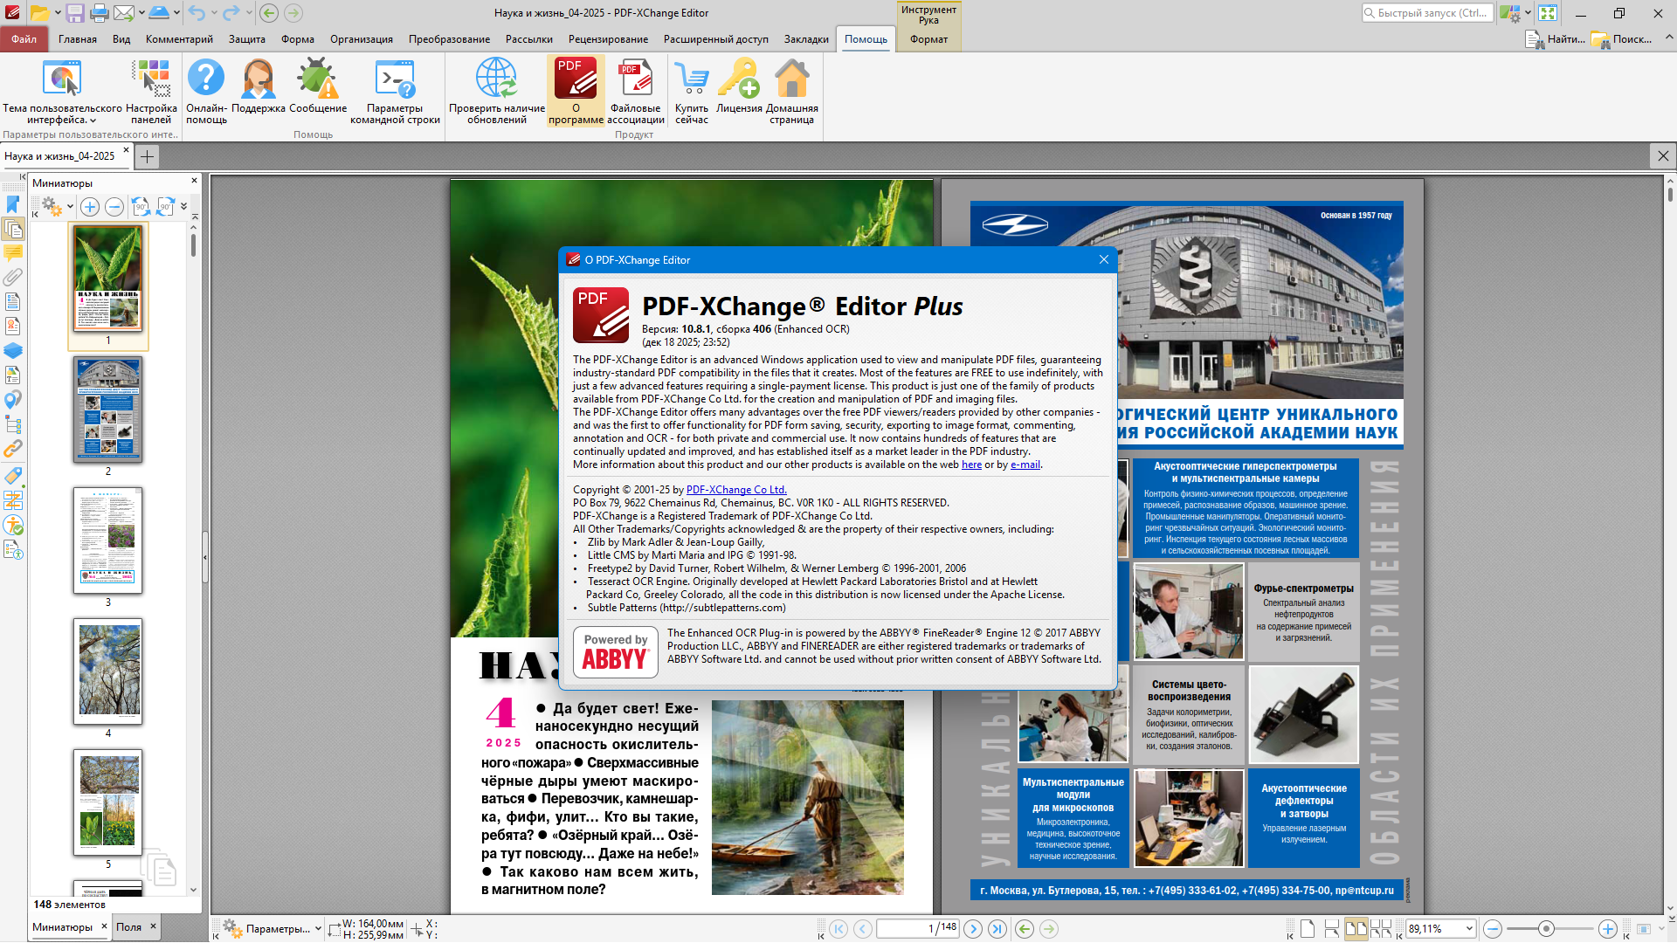
Task: Click the License key icon
Action: 739,80
